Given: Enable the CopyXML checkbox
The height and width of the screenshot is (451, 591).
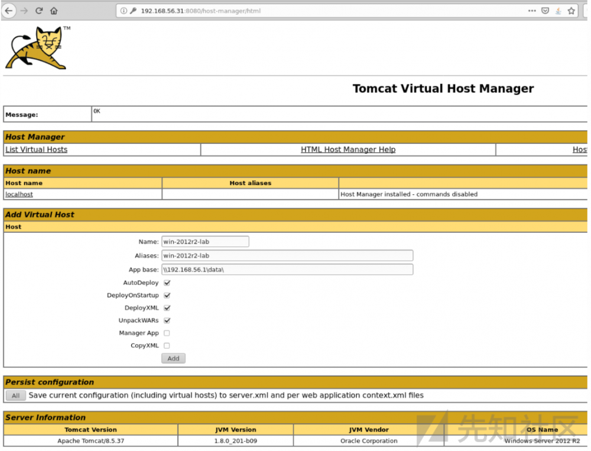Looking at the screenshot, I should coord(167,345).
